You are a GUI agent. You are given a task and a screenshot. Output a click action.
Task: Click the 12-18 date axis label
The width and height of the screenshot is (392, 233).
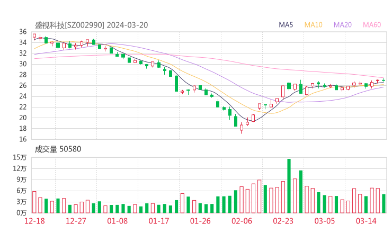(x=34, y=221)
